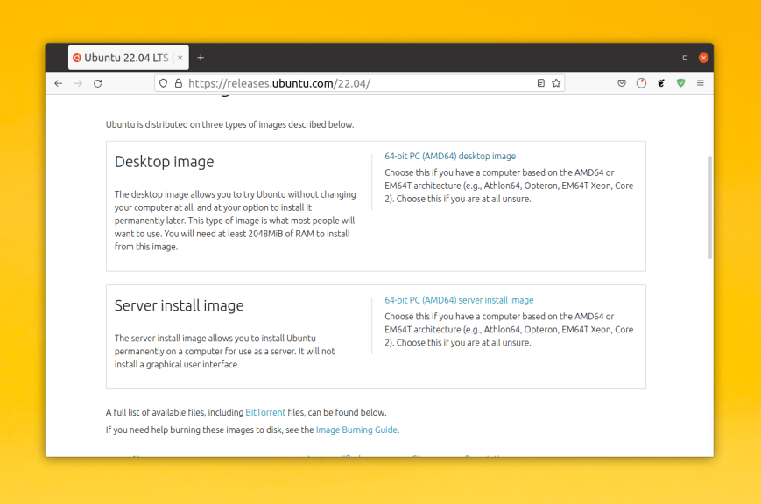
Task: Open the Image Burning Guide link
Action: coord(356,430)
